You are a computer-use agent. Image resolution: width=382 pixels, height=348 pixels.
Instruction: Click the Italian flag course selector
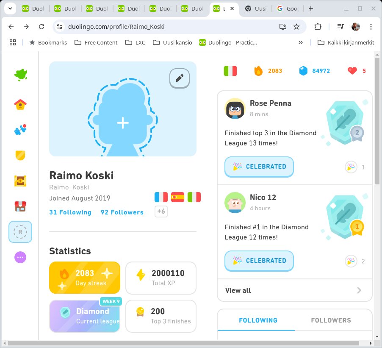(x=230, y=71)
